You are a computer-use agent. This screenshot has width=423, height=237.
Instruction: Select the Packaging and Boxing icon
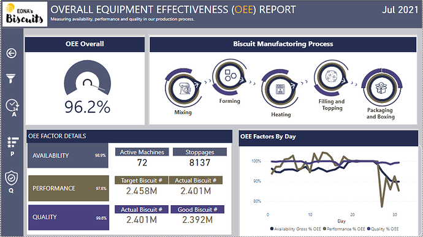pyautogui.click(x=381, y=88)
